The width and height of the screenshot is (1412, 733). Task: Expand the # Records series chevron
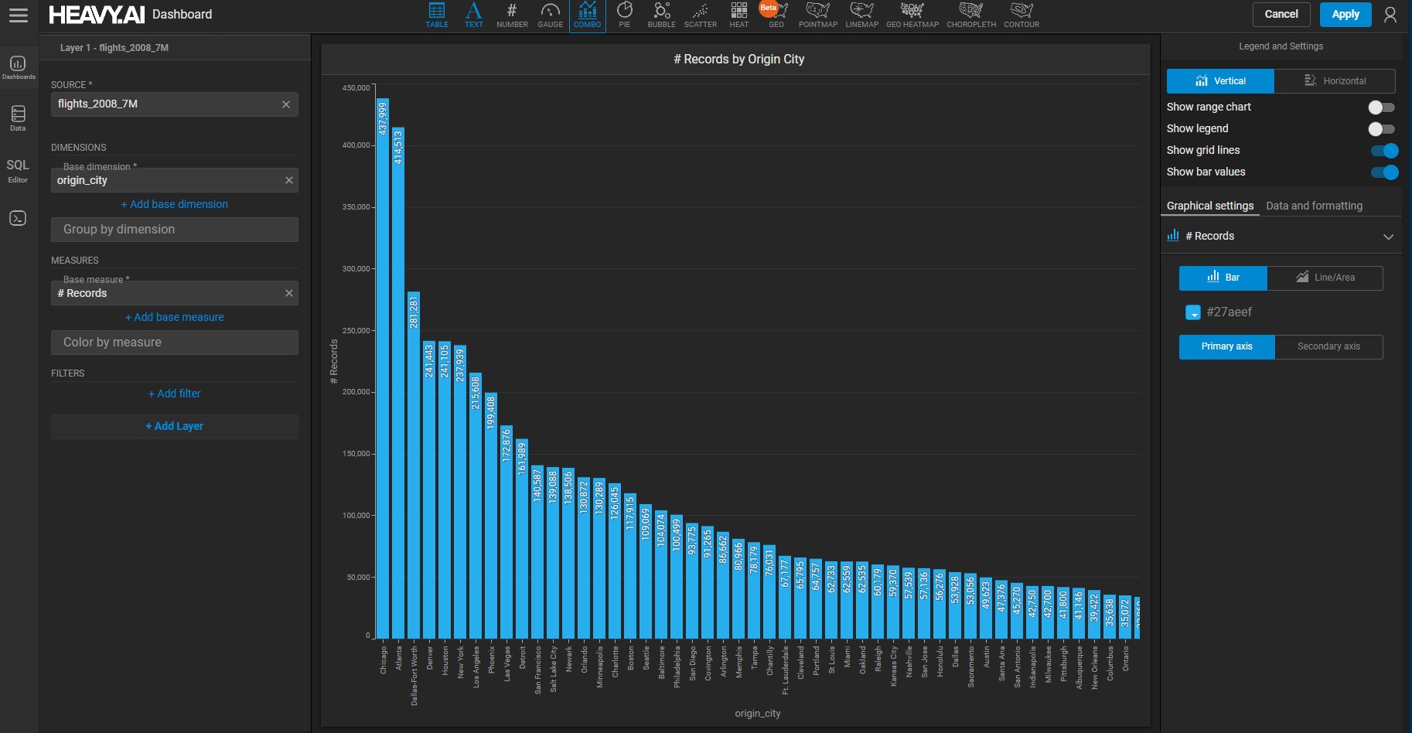pyautogui.click(x=1388, y=237)
